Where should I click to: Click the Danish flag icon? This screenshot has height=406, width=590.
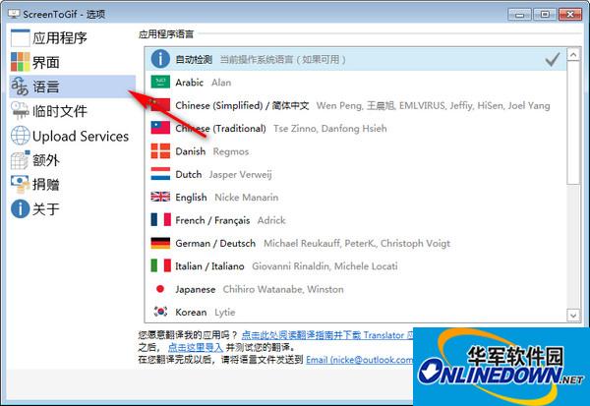(160, 150)
